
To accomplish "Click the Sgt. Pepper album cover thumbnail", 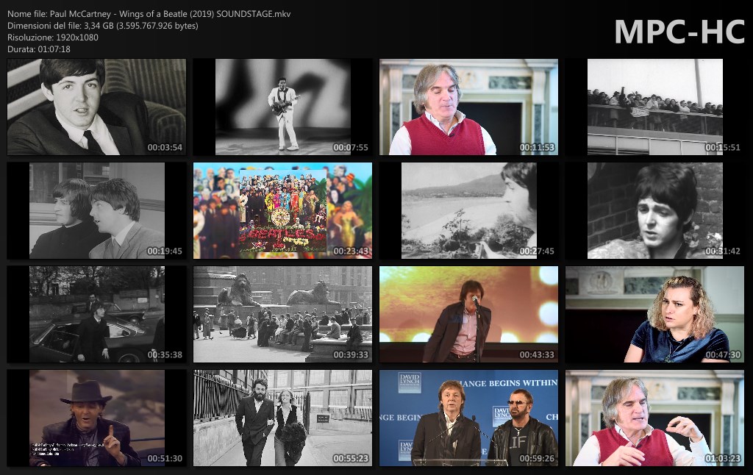I will [x=282, y=211].
